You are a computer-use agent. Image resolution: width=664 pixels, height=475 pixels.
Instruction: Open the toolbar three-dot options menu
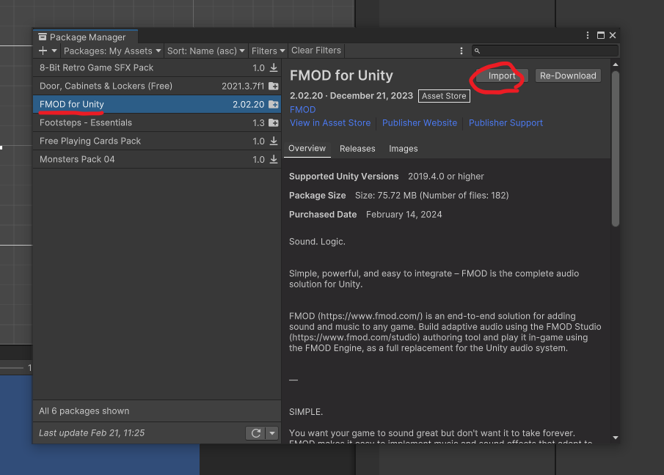click(x=461, y=51)
